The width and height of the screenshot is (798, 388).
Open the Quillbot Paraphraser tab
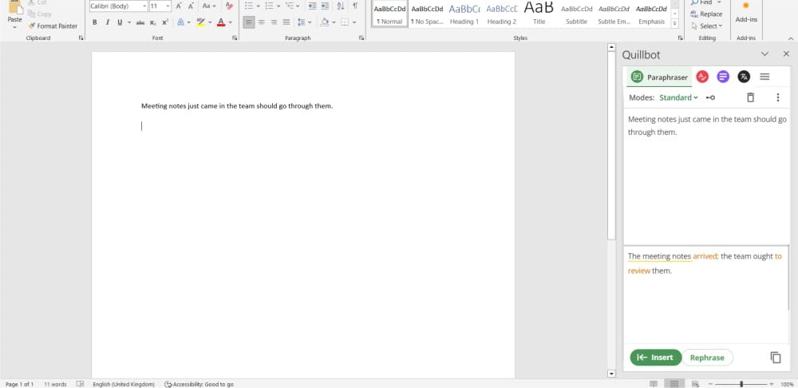click(x=659, y=77)
